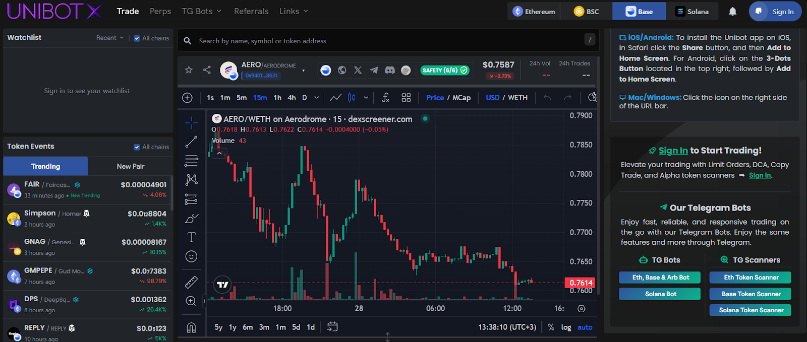Screen dimensions: 807x342
Task: Select the brush drawing tool
Action: (x=192, y=218)
